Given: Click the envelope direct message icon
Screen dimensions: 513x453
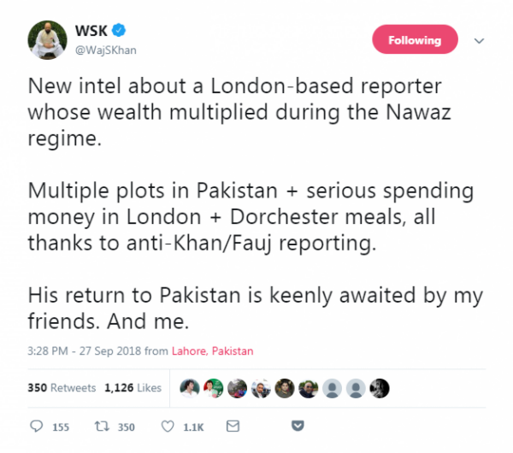Looking at the screenshot, I should click(x=232, y=426).
